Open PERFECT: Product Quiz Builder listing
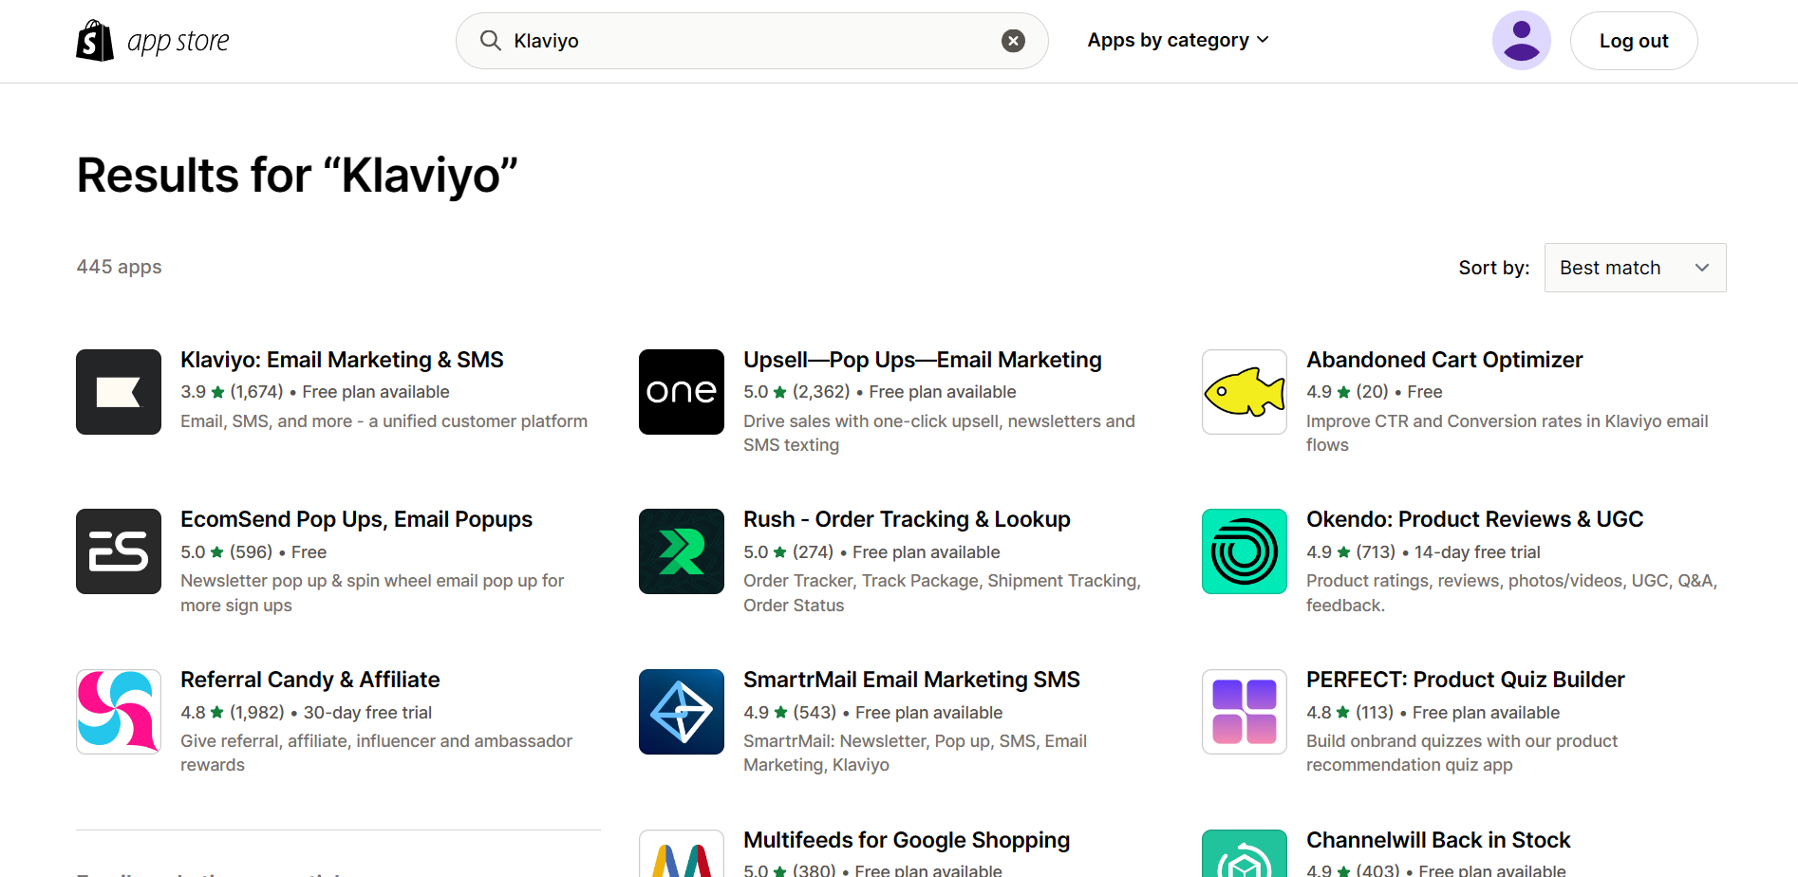Screen dimensions: 1798x877 [1465, 680]
